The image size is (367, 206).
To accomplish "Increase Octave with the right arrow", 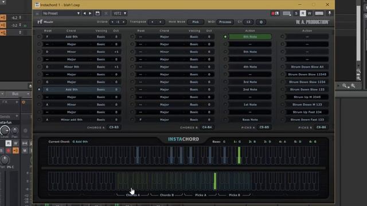I will 124,22.
